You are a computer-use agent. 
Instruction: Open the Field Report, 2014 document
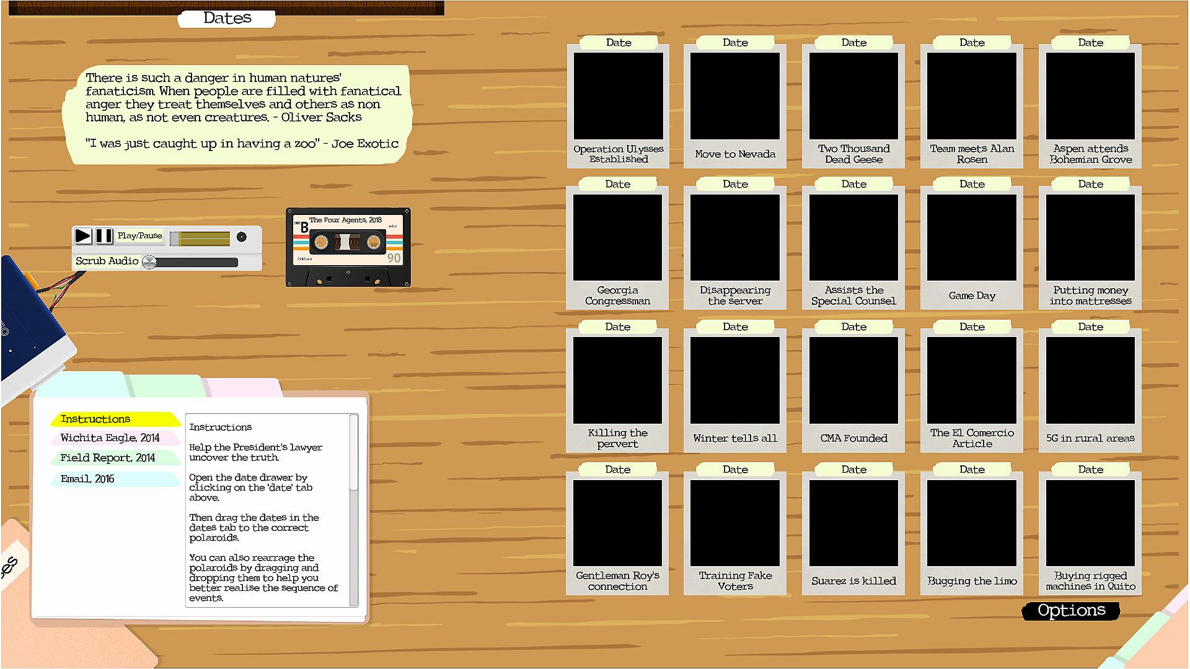click(x=107, y=458)
